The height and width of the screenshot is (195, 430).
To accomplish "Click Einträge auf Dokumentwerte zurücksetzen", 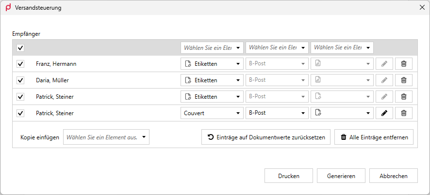I will pyautogui.click(x=266, y=137).
